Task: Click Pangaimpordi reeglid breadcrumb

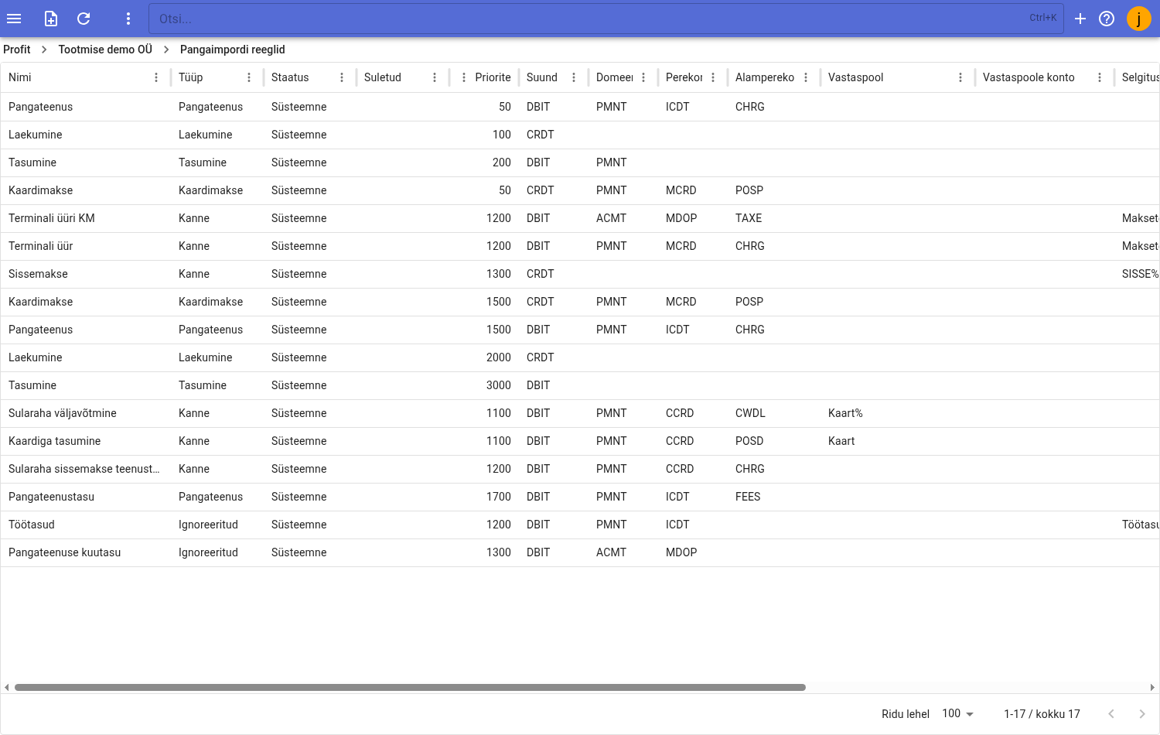Action: point(233,50)
